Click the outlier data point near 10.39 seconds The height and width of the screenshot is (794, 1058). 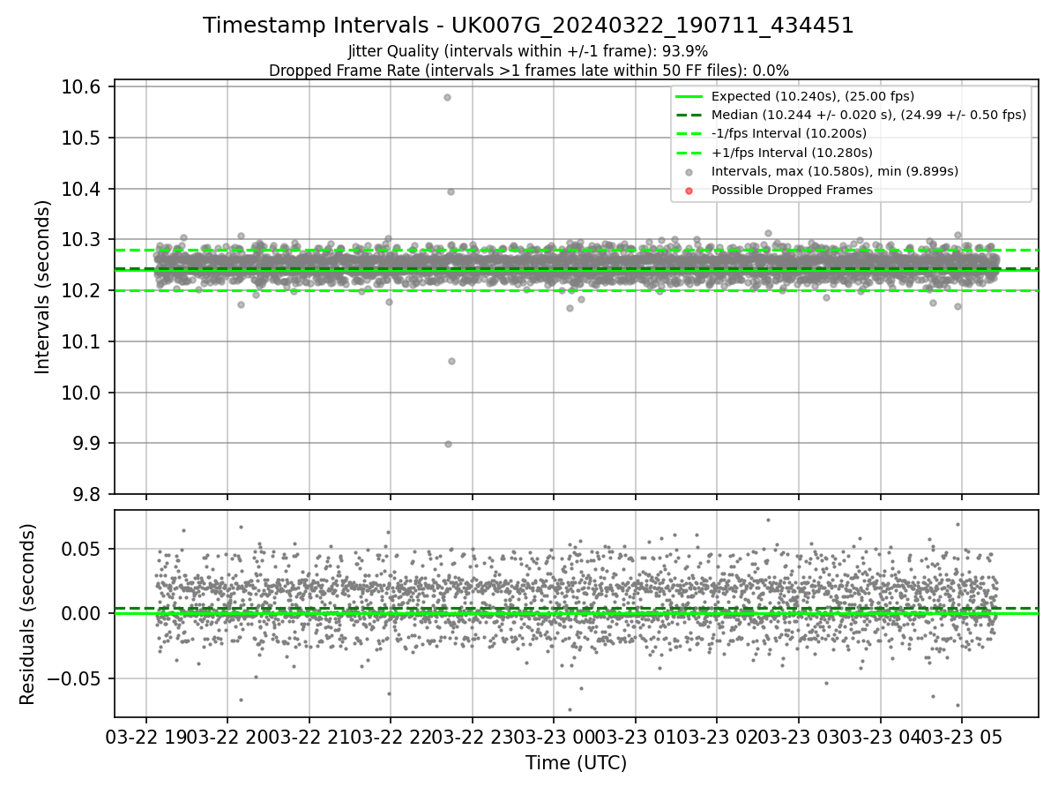tap(451, 191)
